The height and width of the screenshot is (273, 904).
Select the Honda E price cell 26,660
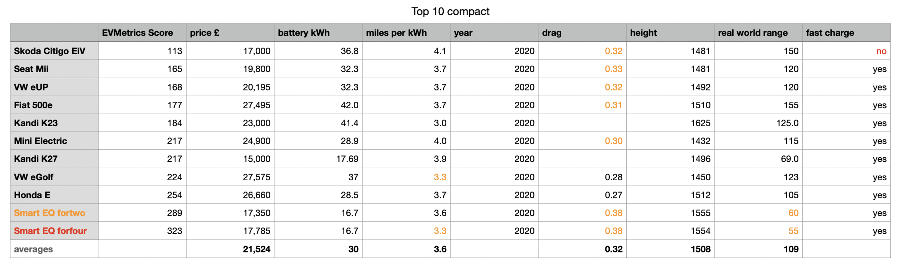tap(256, 195)
